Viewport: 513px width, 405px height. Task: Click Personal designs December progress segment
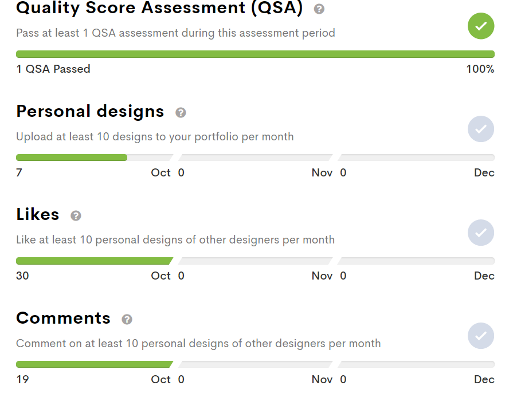tap(416, 158)
